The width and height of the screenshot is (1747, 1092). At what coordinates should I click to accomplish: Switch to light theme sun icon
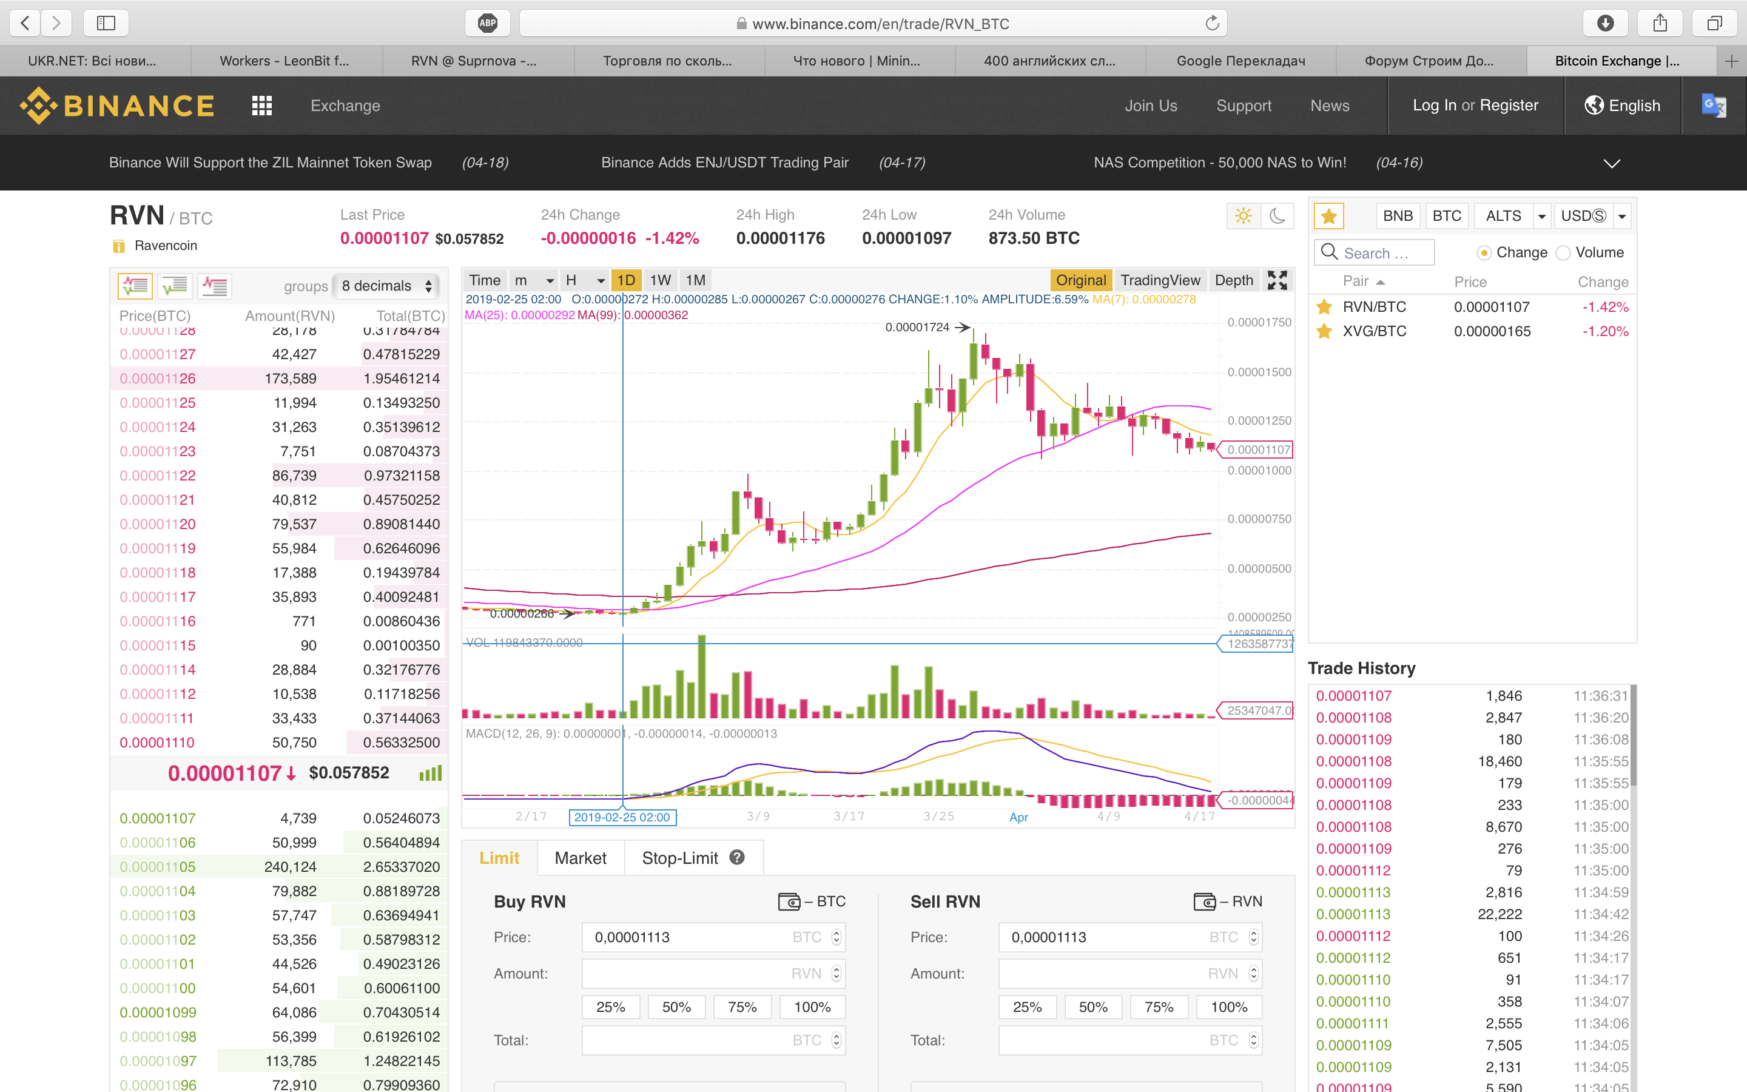(x=1243, y=216)
